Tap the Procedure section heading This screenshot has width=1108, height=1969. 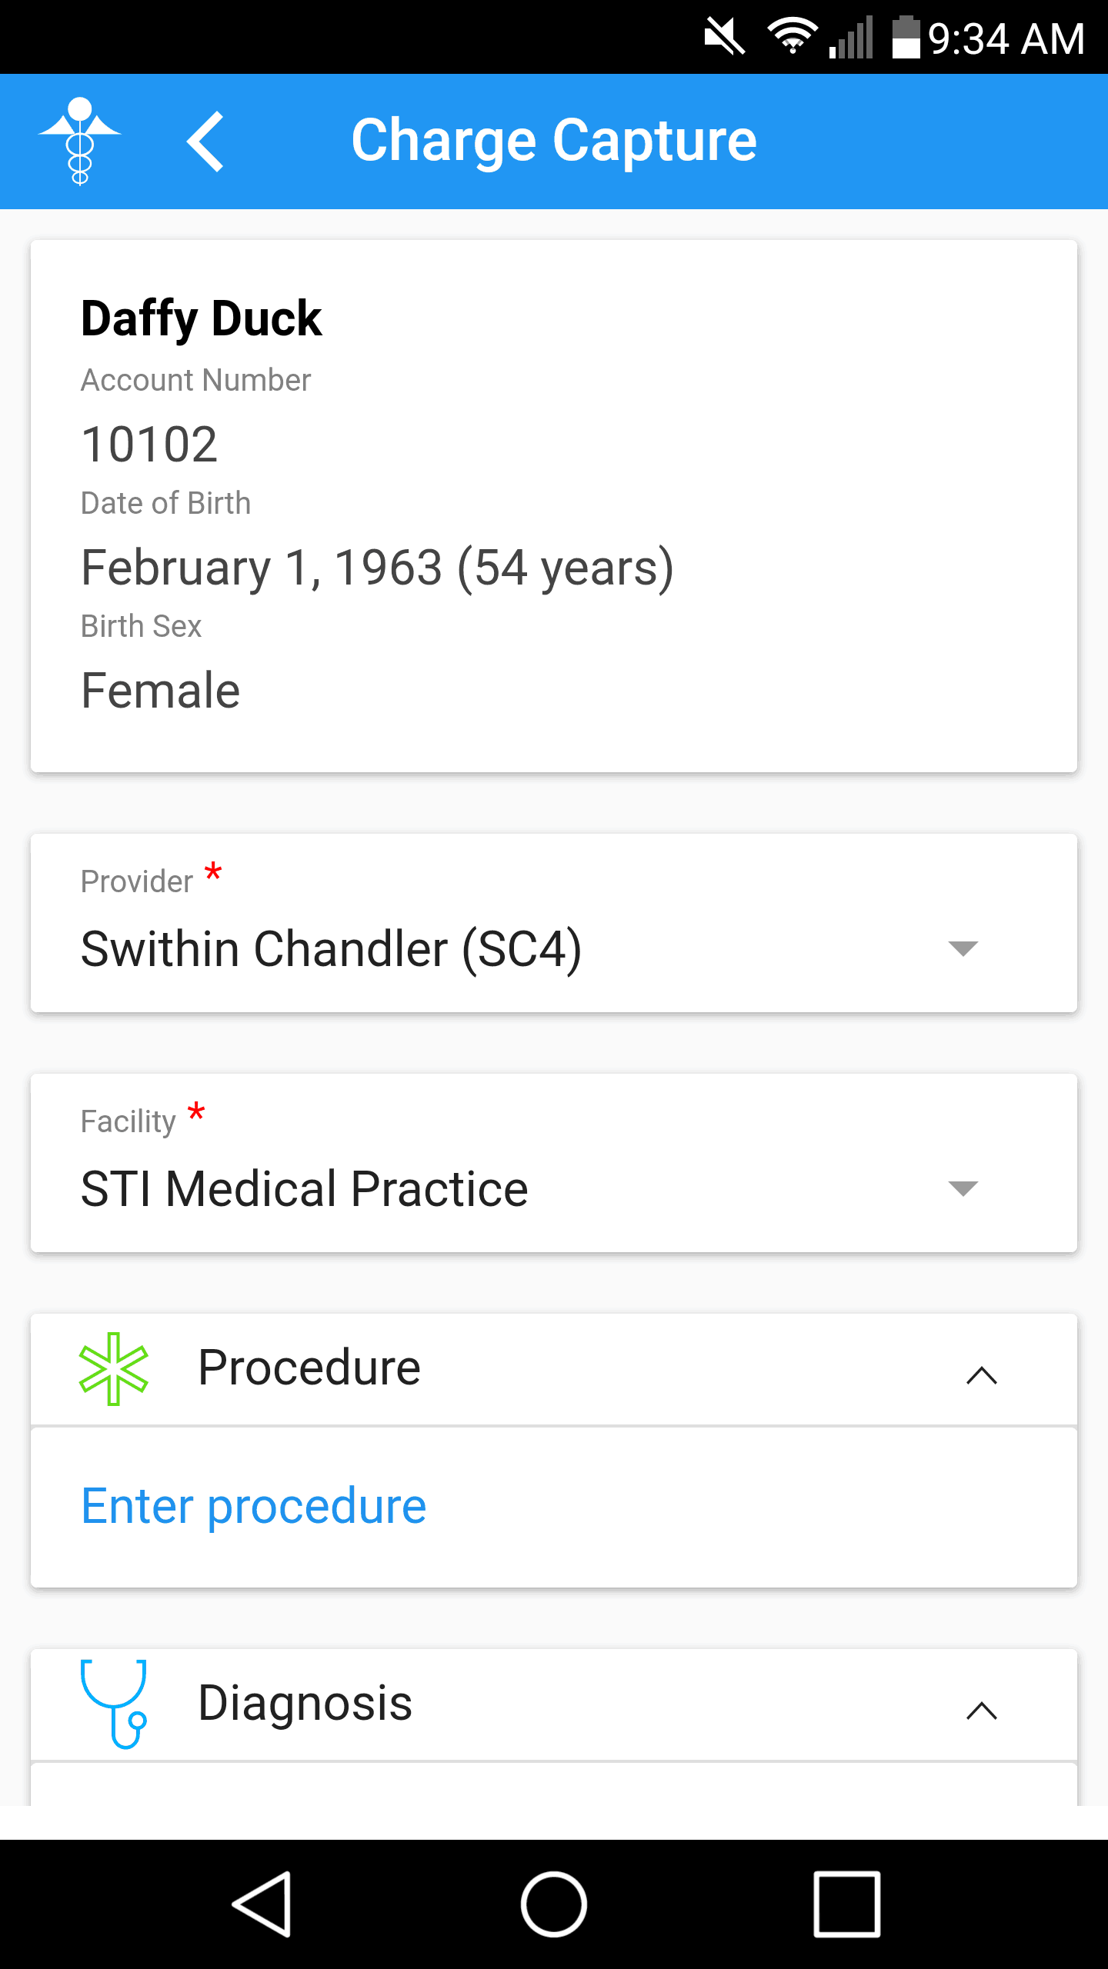point(309,1368)
